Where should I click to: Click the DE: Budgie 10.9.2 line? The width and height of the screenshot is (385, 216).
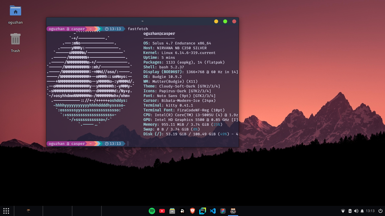click(x=162, y=77)
